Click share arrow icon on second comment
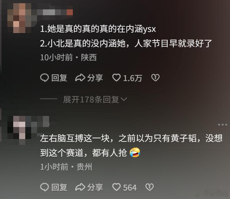Viewport: 230px width, 199px height. click(x=80, y=187)
